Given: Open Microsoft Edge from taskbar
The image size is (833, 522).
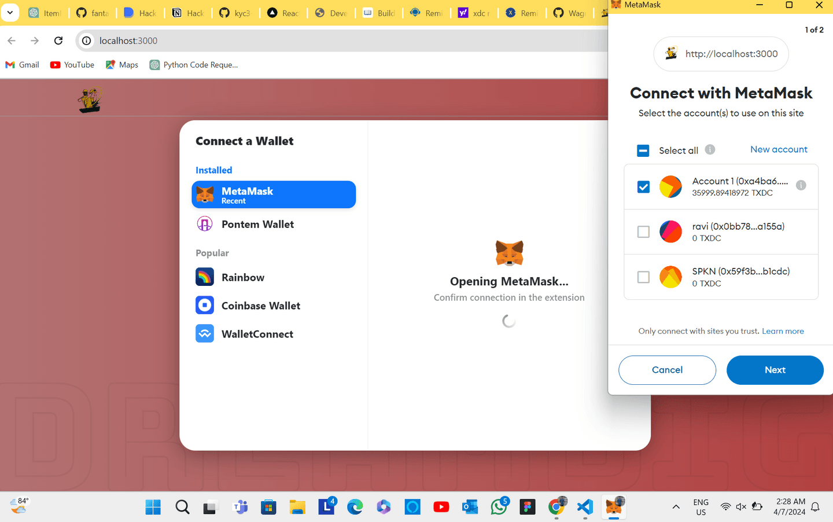Looking at the screenshot, I should click(355, 507).
